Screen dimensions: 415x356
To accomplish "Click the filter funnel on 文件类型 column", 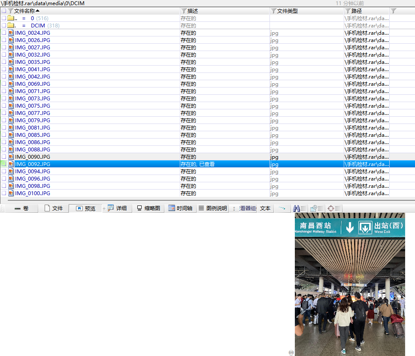I will click(x=273, y=11).
